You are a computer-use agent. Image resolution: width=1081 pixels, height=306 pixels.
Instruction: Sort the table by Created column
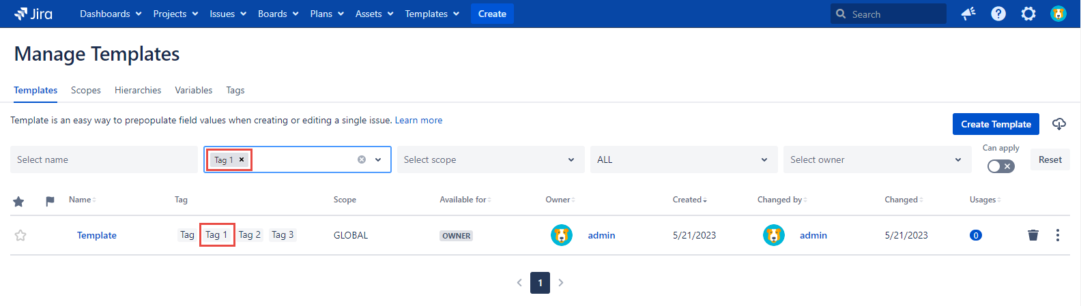[689, 200]
